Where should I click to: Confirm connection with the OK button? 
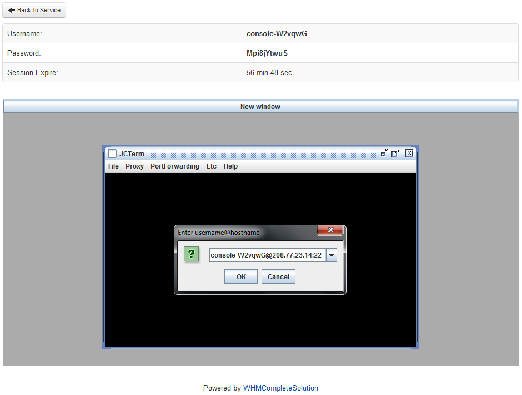coord(241,276)
